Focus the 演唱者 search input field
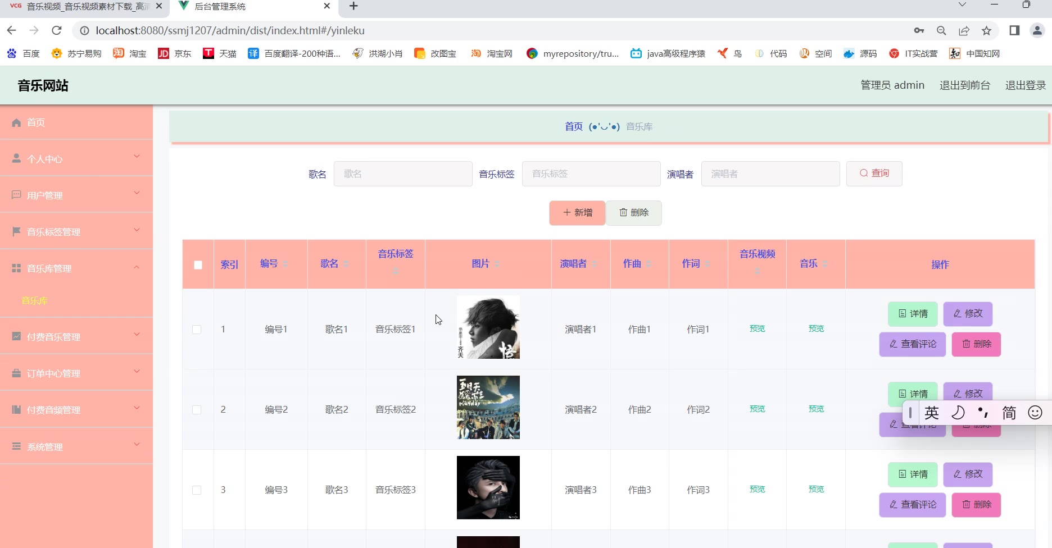Viewport: 1052px width, 548px height. [x=770, y=174]
